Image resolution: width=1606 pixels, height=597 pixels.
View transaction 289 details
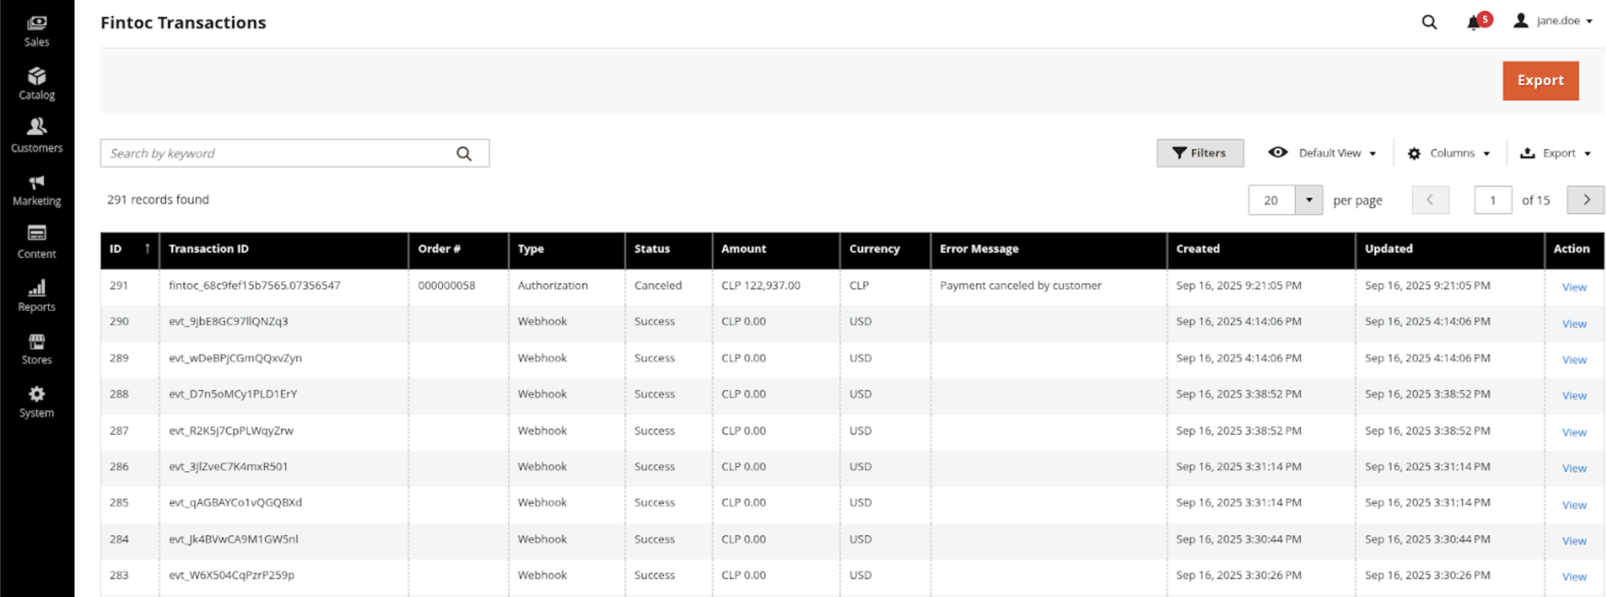coord(1574,359)
